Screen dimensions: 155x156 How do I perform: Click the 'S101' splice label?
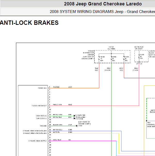[x=149, y=123]
